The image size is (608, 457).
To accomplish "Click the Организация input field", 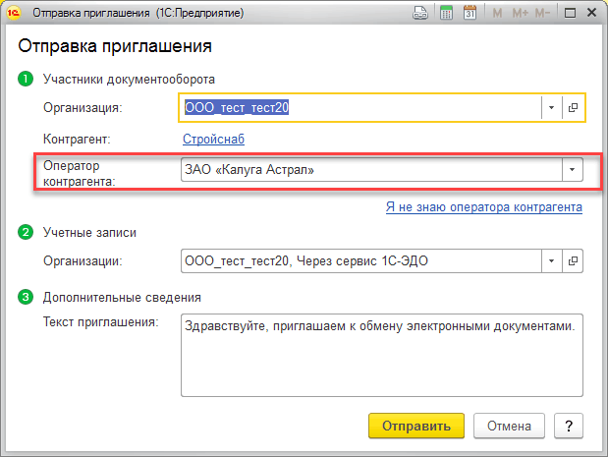I will [360, 107].
